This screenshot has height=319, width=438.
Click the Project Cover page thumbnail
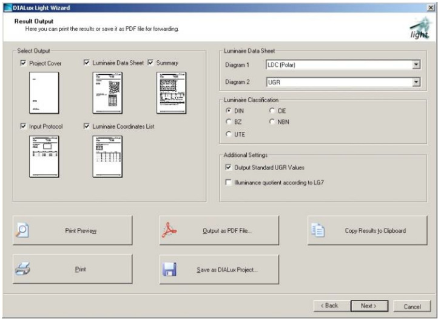pyautogui.click(x=44, y=92)
